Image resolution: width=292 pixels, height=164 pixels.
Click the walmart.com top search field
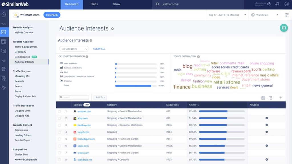tap(197, 4)
